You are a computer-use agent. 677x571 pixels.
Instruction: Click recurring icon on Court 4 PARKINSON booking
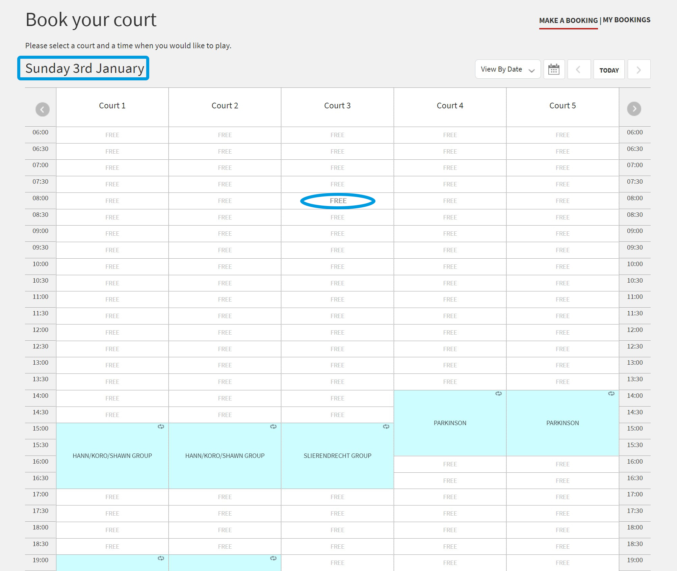(498, 393)
